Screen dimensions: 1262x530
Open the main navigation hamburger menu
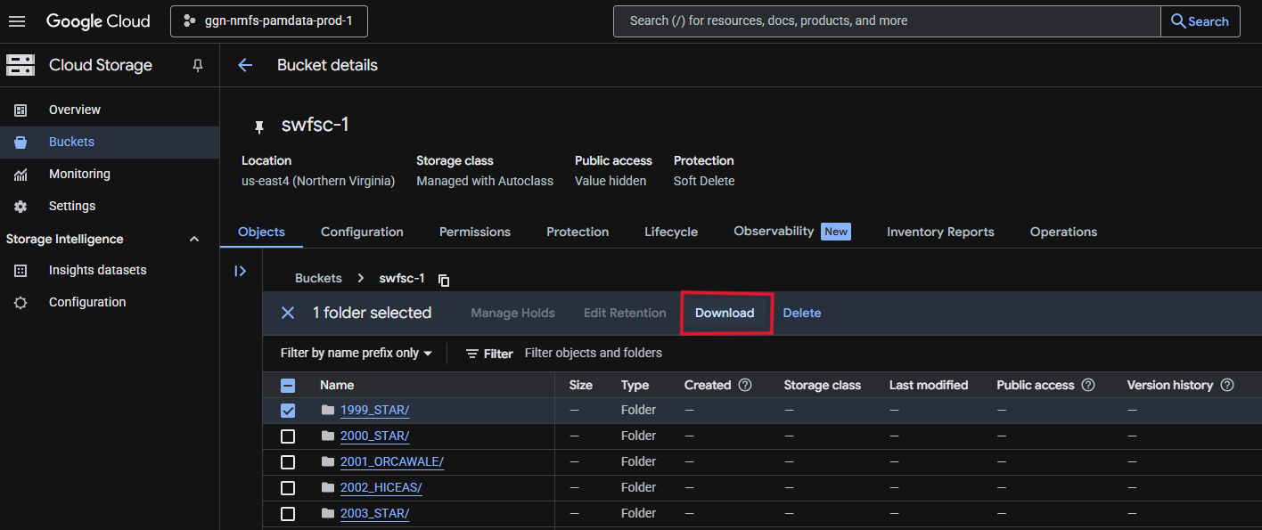point(17,21)
